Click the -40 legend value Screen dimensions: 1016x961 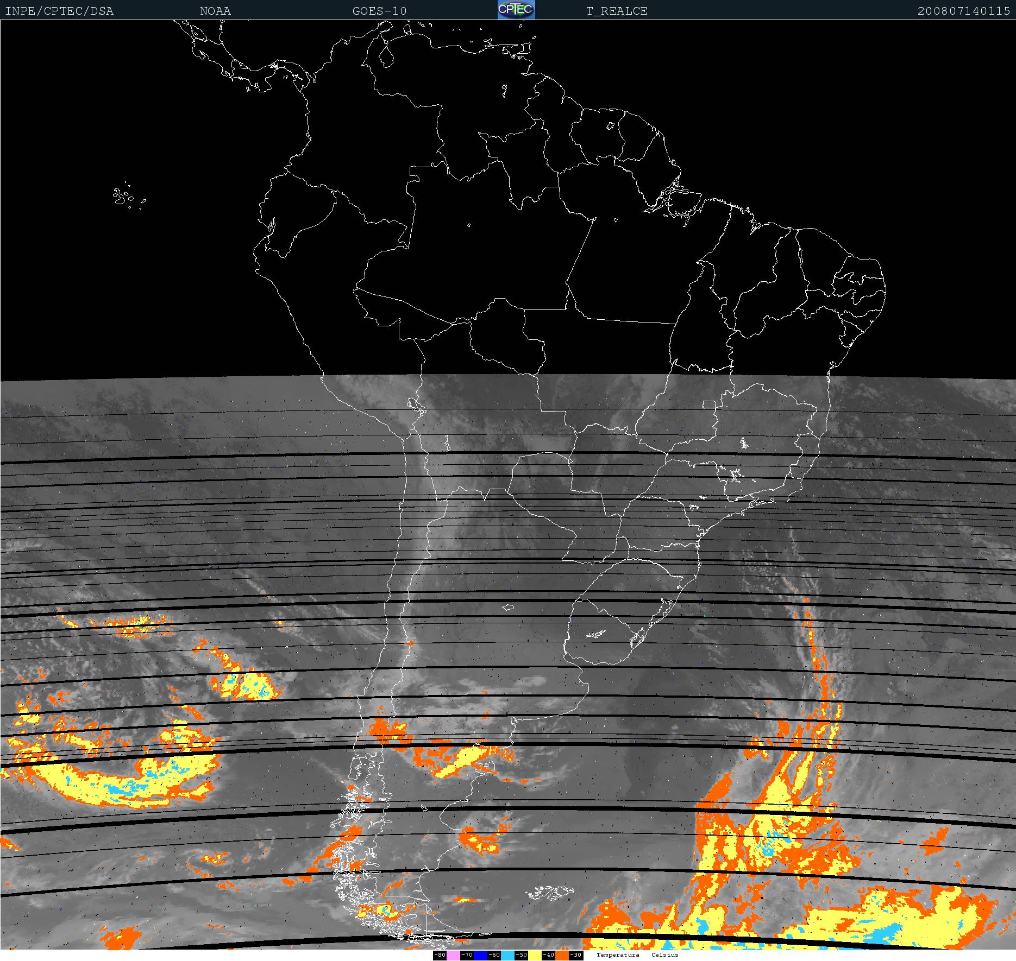(x=548, y=955)
